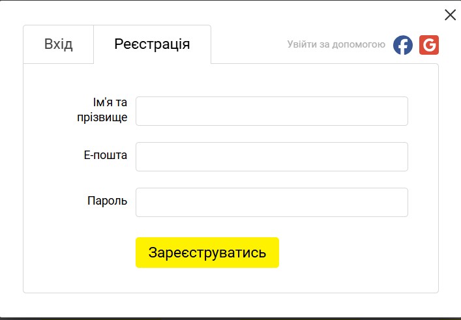This screenshot has width=461, height=320.
Task: Switch to the Вхід tab
Action: [58, 44]
